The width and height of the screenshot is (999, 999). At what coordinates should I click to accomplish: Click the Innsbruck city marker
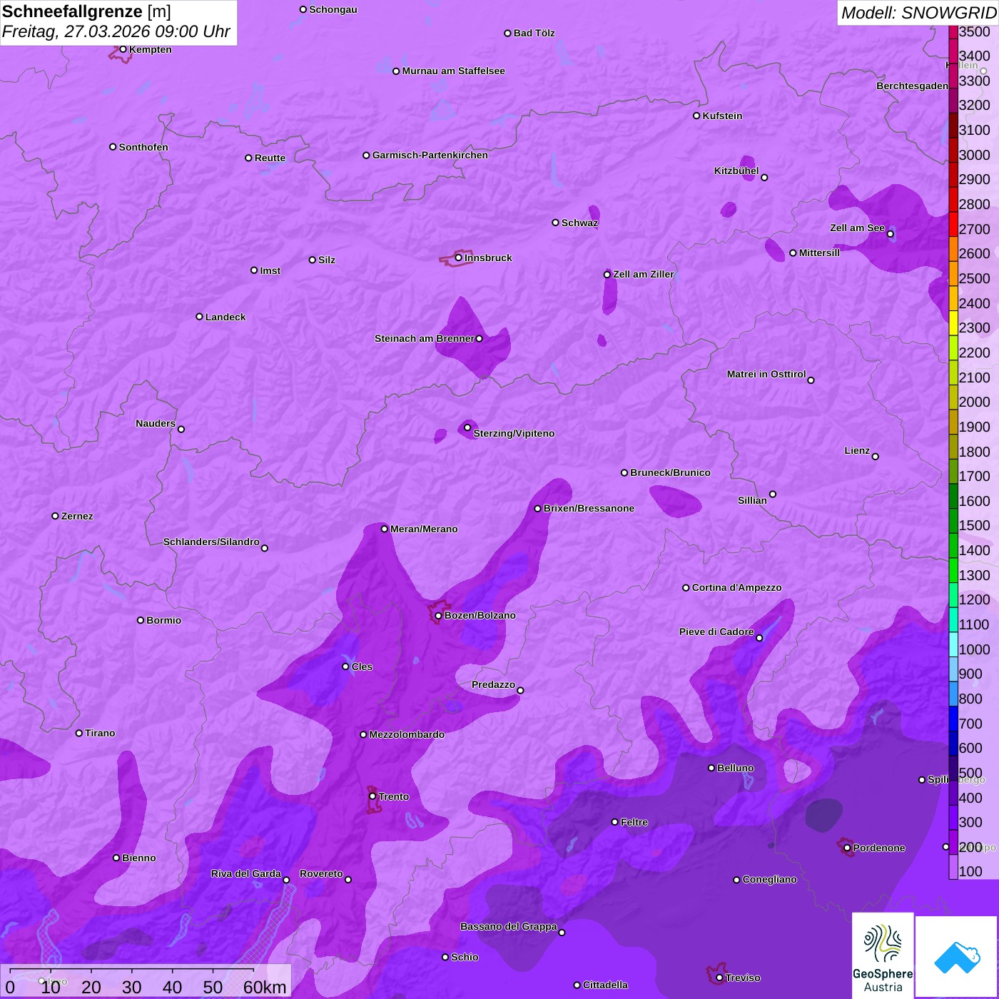click(459, 258)
